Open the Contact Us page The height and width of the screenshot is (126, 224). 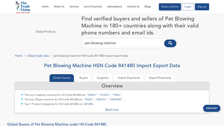(x=133, y=6)
